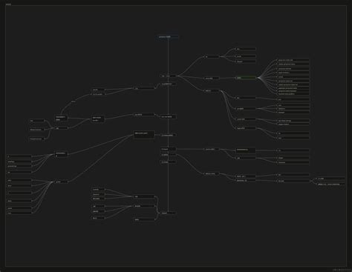Click the status indicators in the window corner
352x272 pixels.
341,270
